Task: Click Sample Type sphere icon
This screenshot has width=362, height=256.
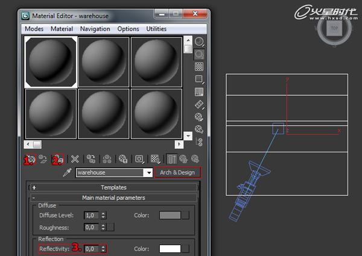Action: pos(199,42)
